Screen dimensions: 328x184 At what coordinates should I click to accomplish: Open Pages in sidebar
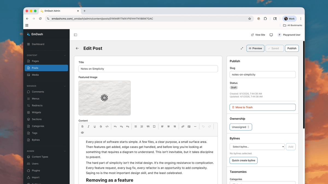coord(46,61)
